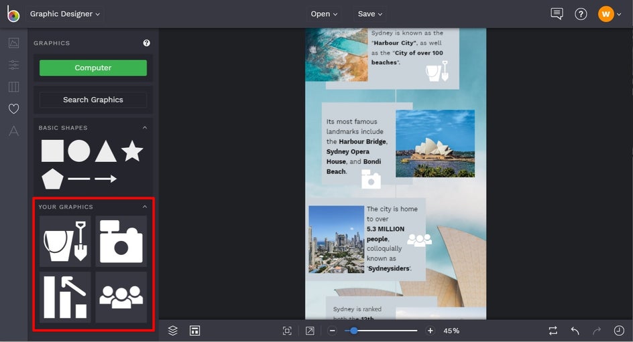Click the BeFunky logo icon

pos(13,13)
